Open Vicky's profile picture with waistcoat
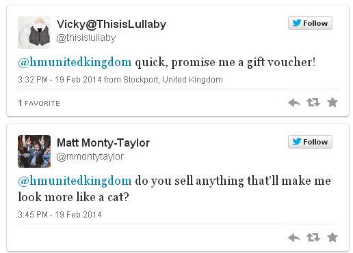Screen dimensions: 353x253 [34, 33]
